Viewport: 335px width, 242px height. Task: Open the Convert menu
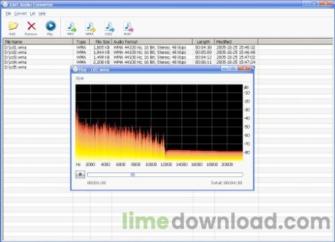coord(20,13)
